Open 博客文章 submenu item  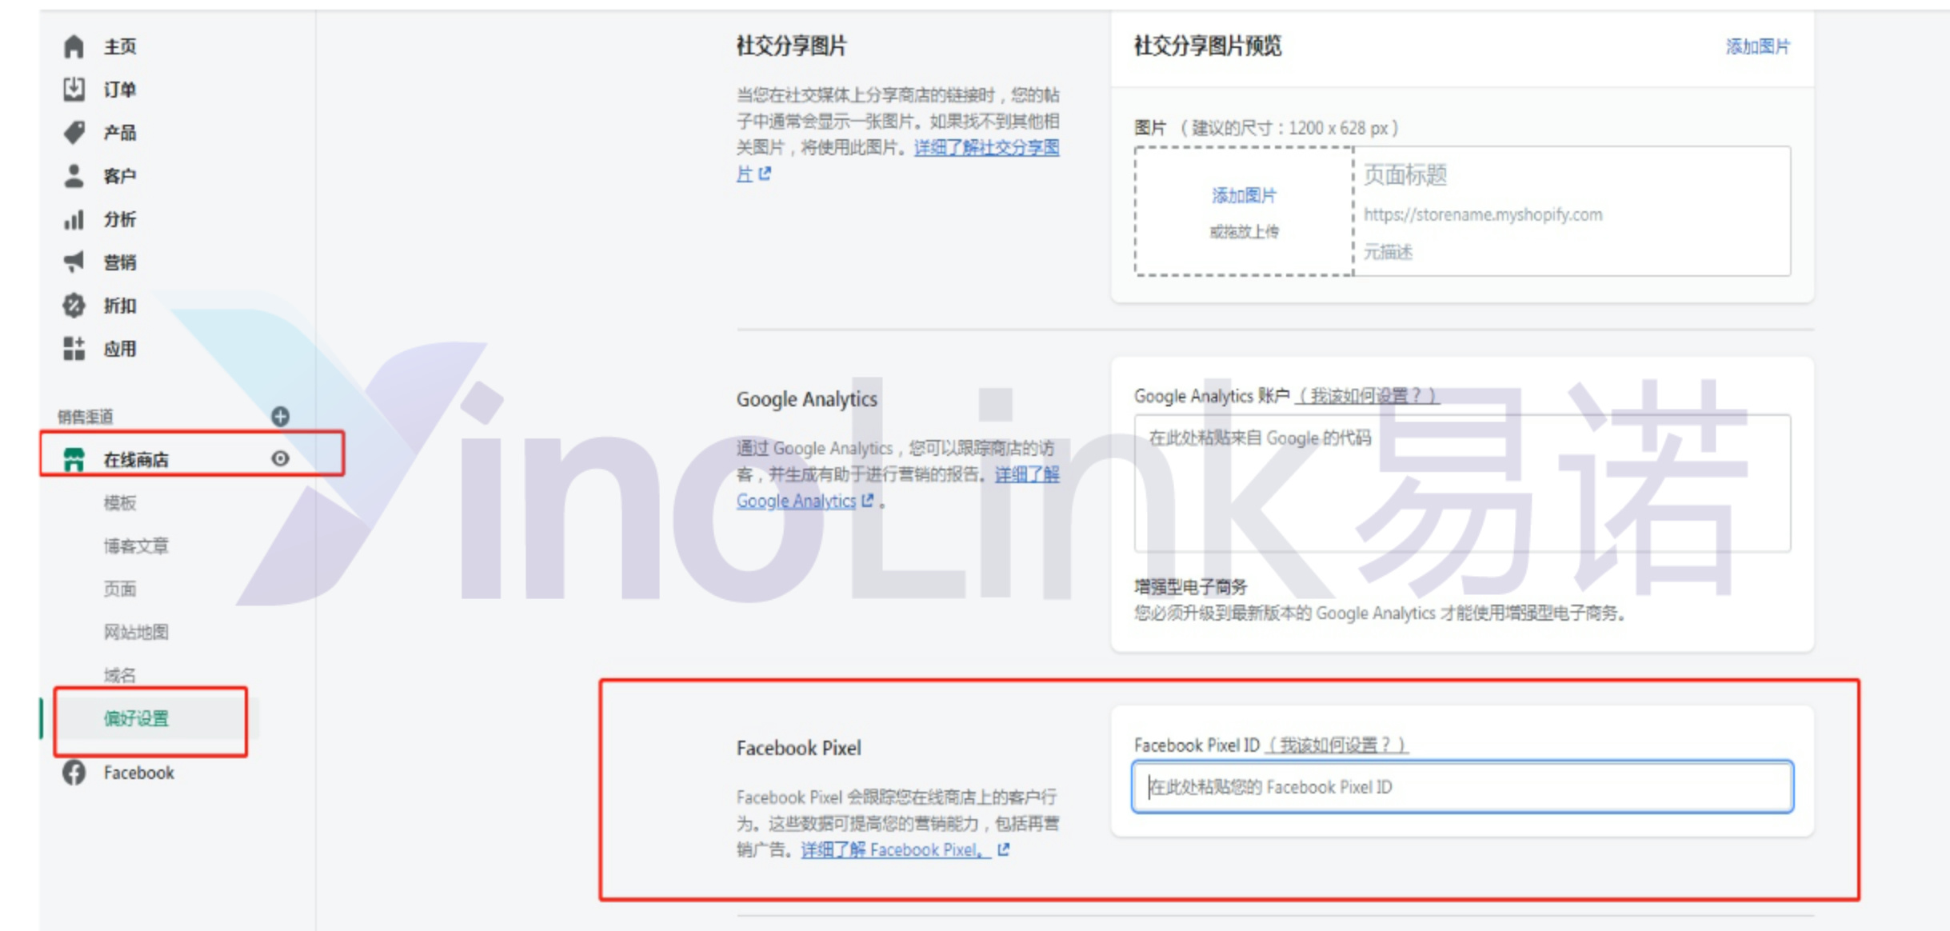pyautogui.click(x=136, y=545)
